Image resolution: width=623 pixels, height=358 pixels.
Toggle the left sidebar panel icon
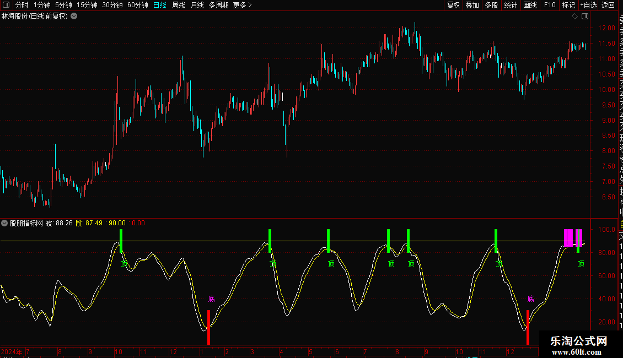6,5
